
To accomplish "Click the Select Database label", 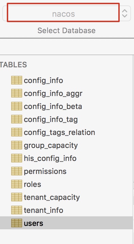I will 66,30.
